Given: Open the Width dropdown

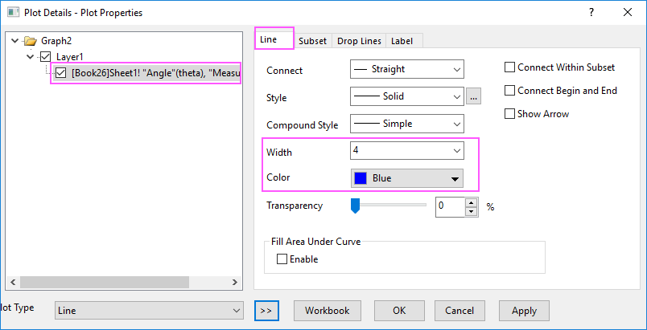Looking at the screenshot, I should click(407, 150).
